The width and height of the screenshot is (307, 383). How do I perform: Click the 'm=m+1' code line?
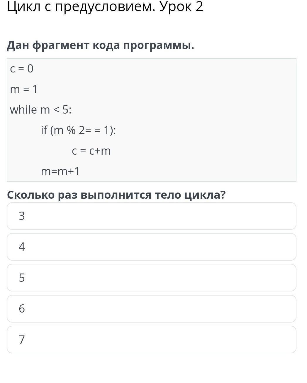pyautogui.click(x=60, y=171)
